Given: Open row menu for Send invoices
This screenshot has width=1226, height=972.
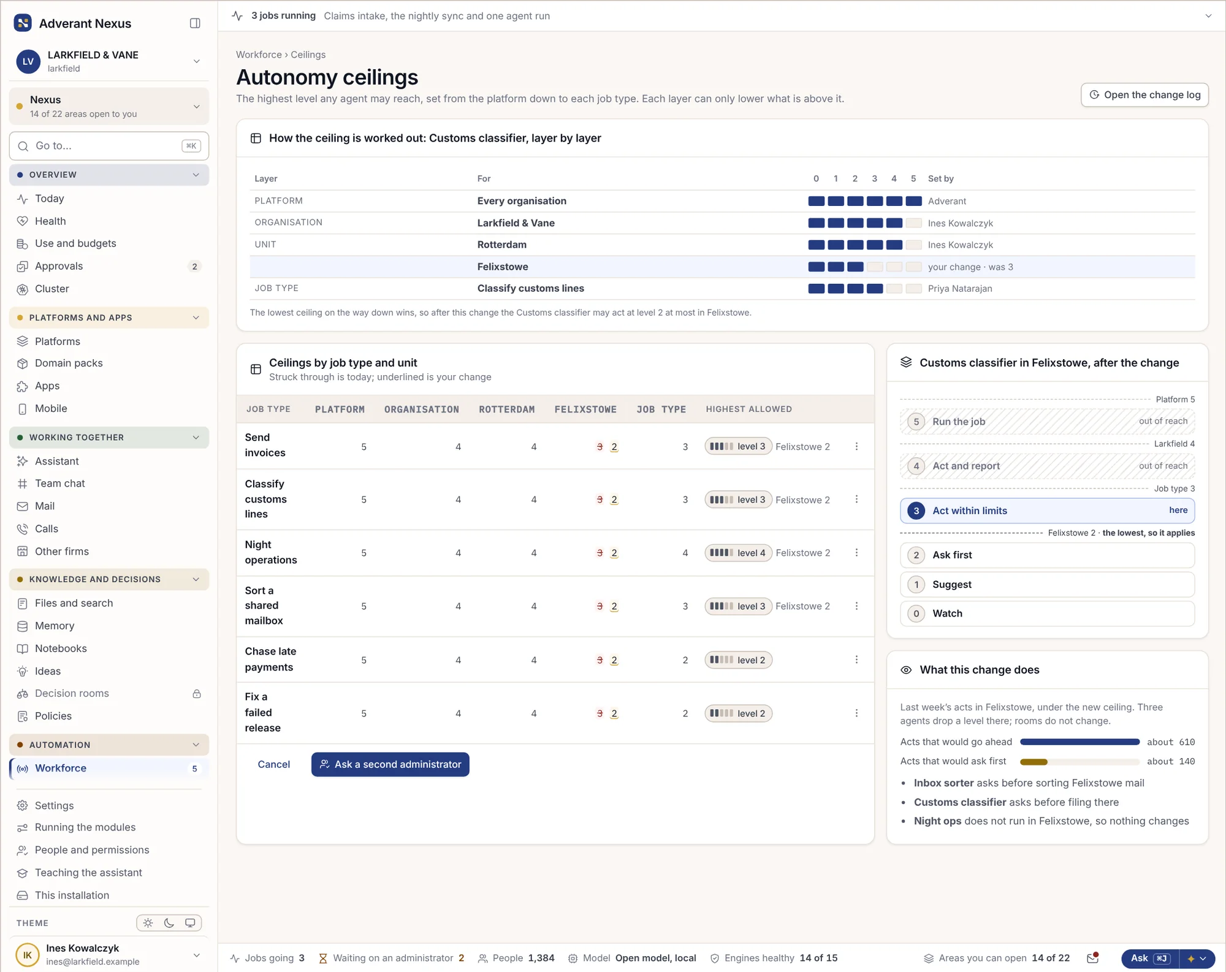Looking at the screenshot, I should point(856,447).
